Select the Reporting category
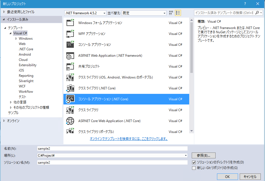The width and height of the screenshot is (265, 181). 26,75
